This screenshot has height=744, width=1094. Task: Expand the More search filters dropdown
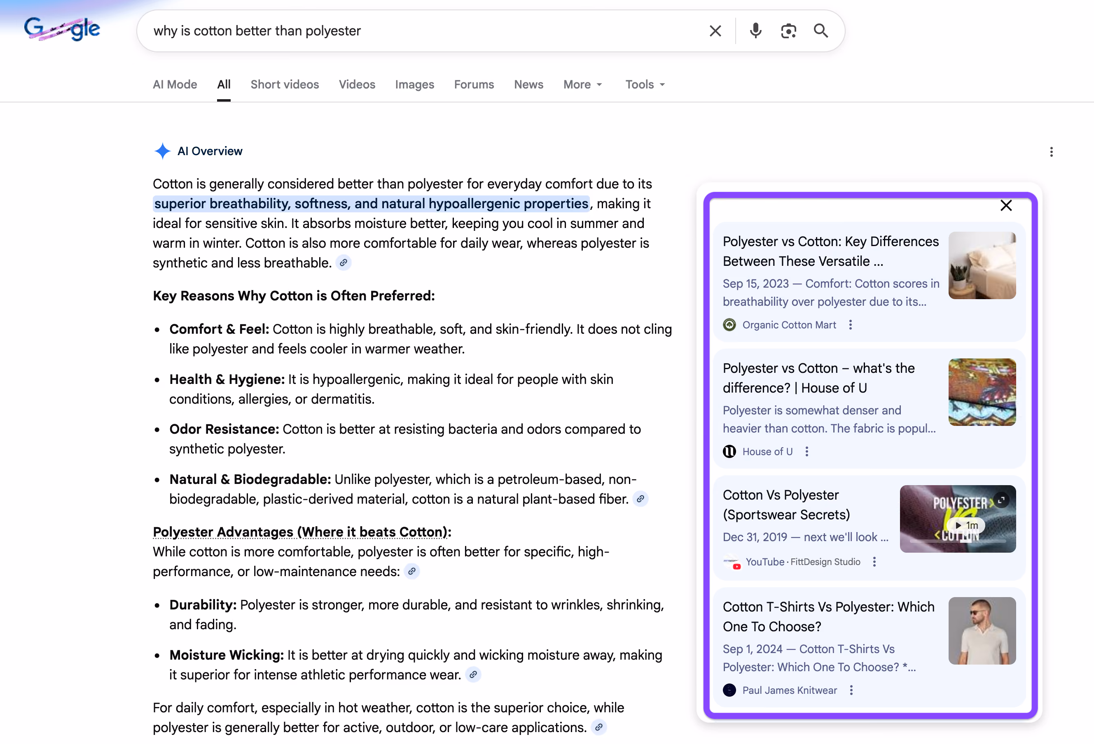click(583, 85)
